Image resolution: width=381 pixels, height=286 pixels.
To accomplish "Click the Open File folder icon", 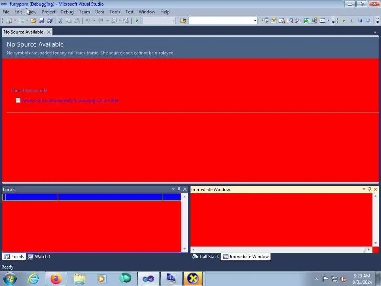I will (x=33, y=21).
